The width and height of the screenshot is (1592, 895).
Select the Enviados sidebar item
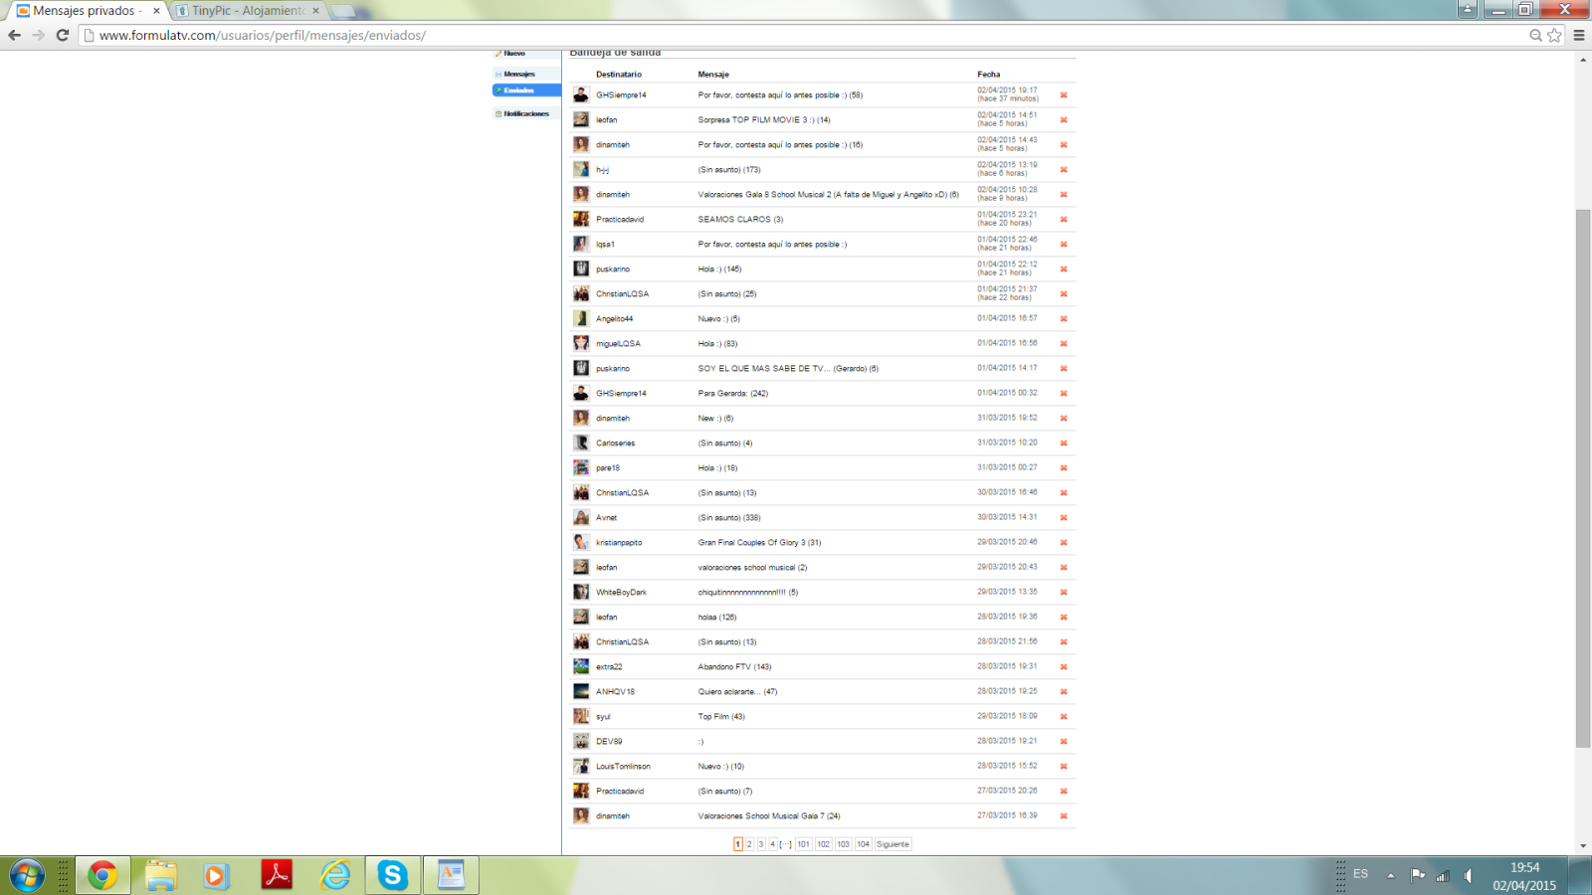coord(526,90)
